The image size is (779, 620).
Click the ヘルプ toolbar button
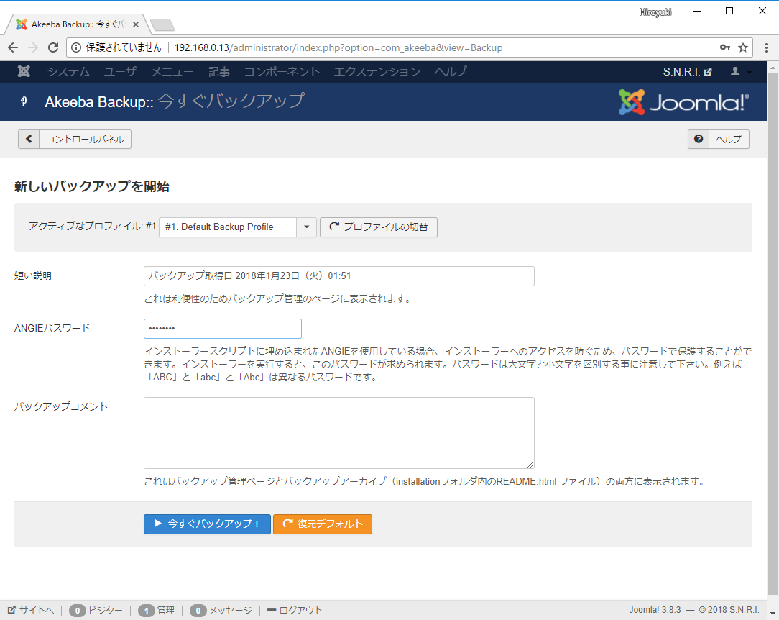click(x=719, y=140)
